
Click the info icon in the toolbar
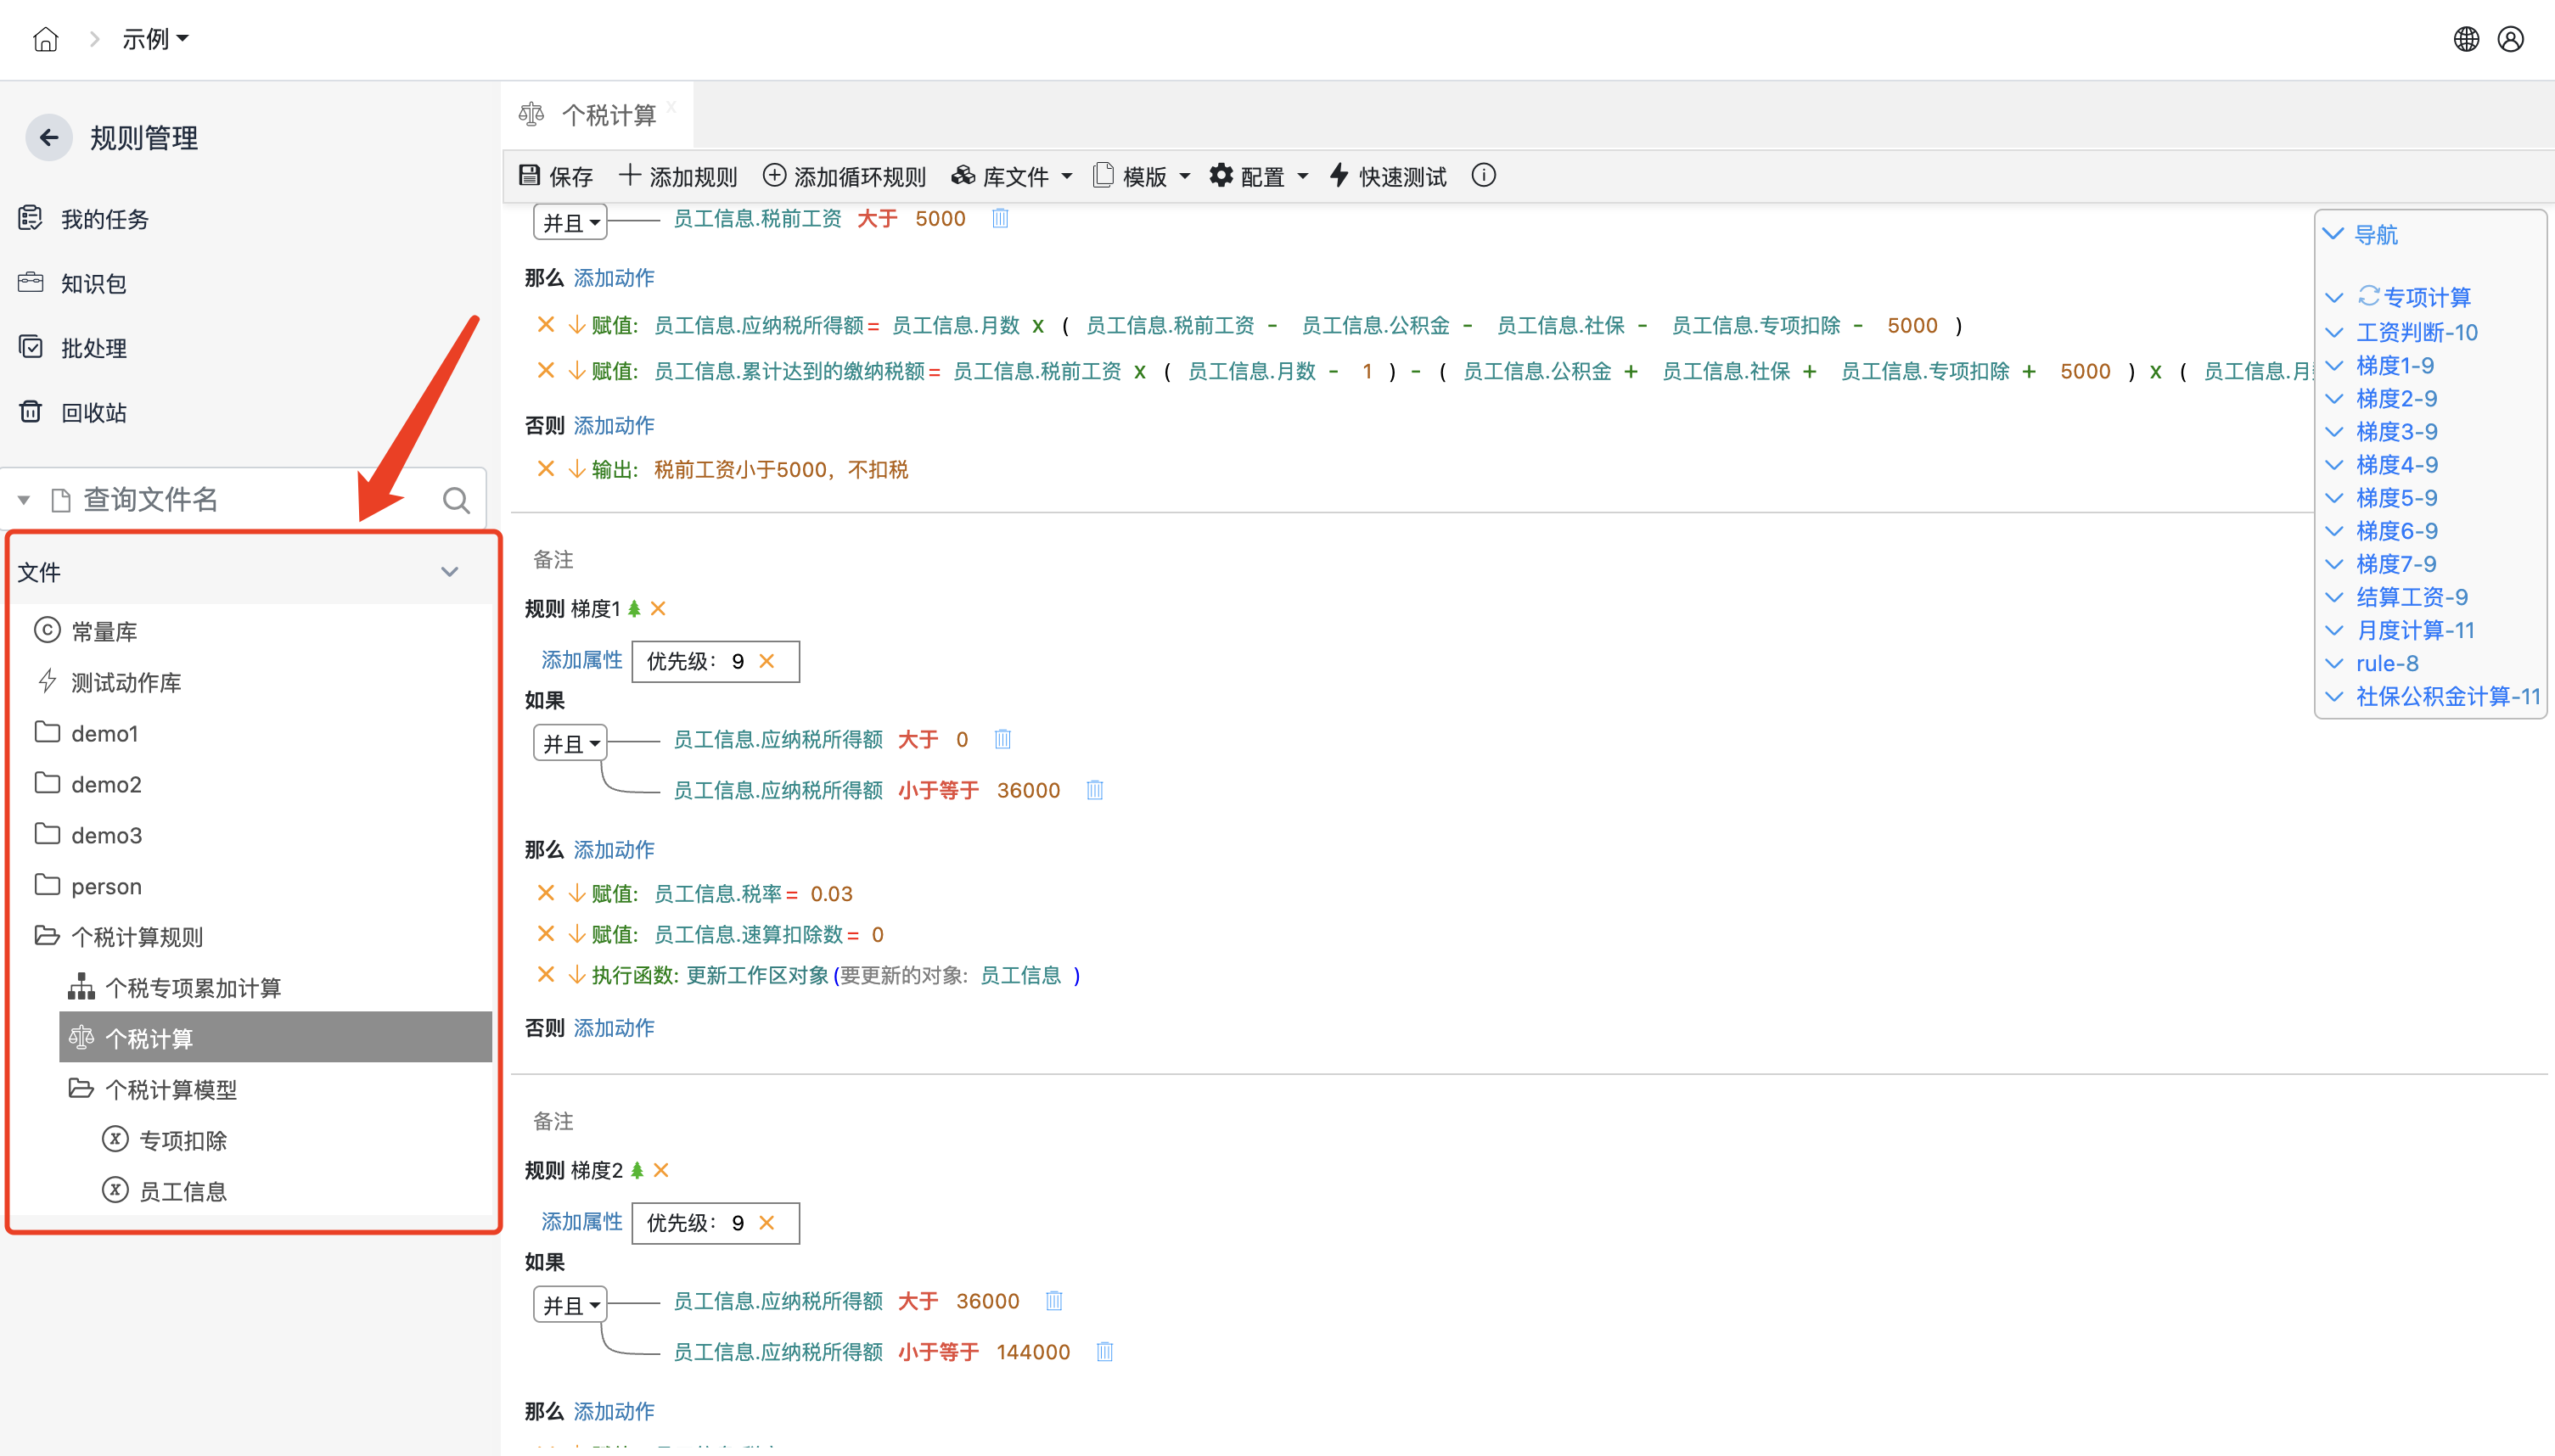[x=1483, y=176]
